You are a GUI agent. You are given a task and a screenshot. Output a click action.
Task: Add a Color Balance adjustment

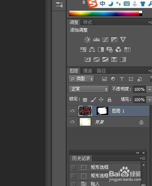(x=92, y=50)
